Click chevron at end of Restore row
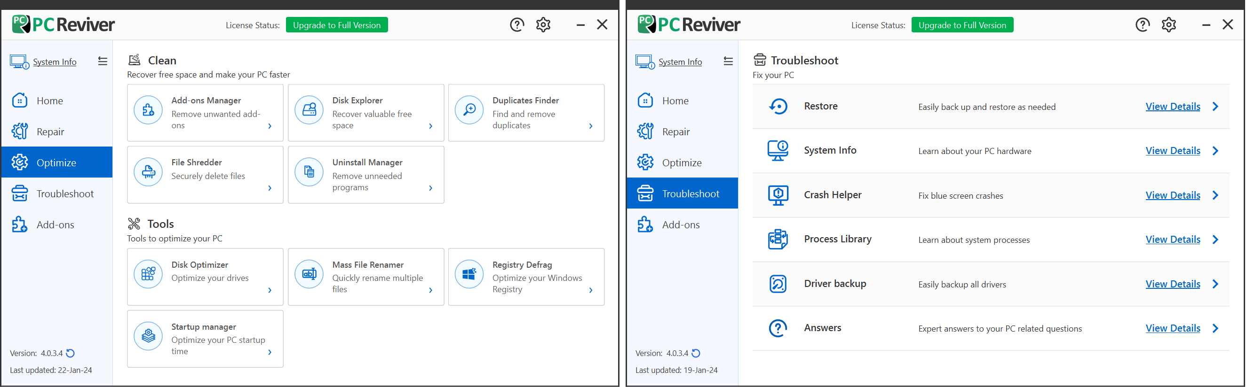This screenshot has width=1247, height=387. [1215, 106]
